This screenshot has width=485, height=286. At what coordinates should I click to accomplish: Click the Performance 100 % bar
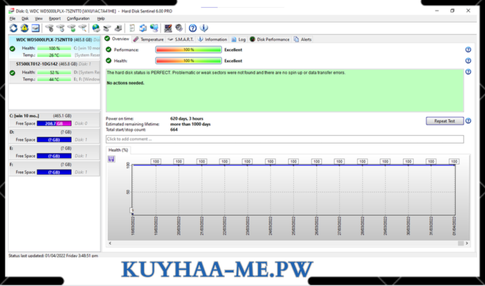[189, 50]
